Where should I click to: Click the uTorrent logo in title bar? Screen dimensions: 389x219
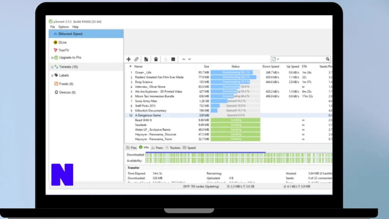point(51,22)
